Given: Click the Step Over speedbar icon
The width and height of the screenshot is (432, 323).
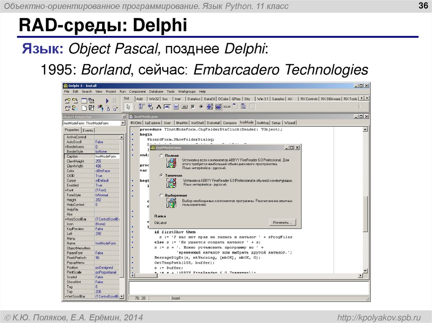Looking at the screenshot, I should click(x=115, y=108).
